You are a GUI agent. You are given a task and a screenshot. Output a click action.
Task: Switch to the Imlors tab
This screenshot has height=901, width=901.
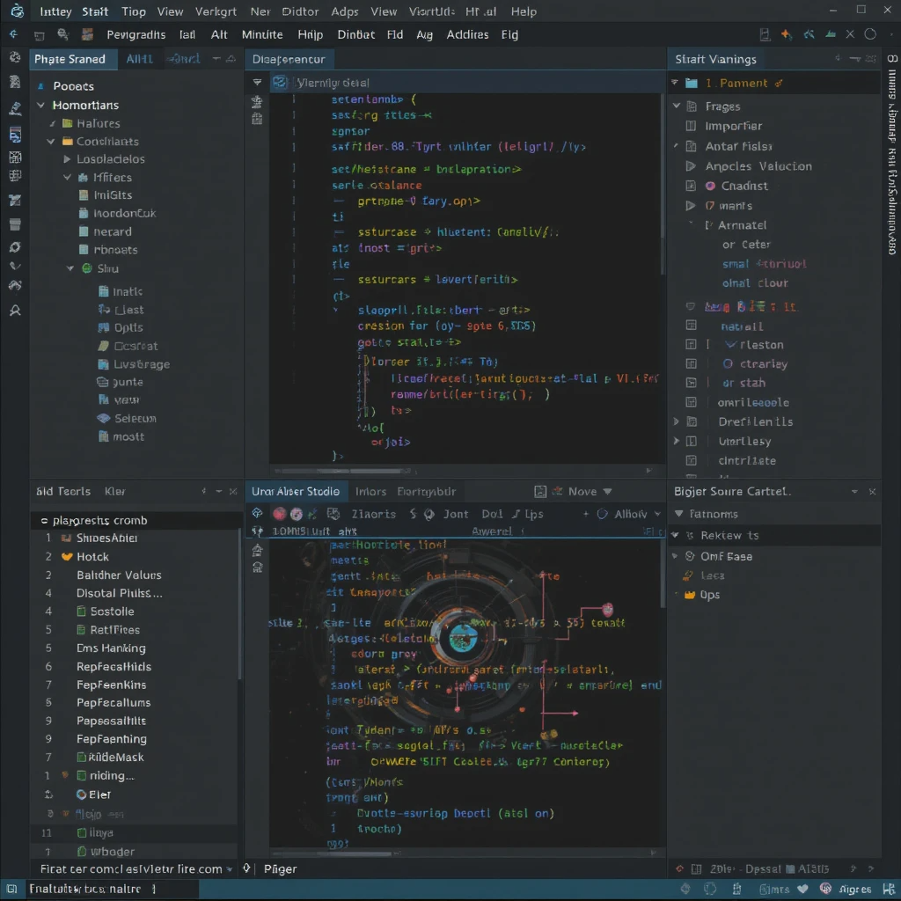point(370,492)
